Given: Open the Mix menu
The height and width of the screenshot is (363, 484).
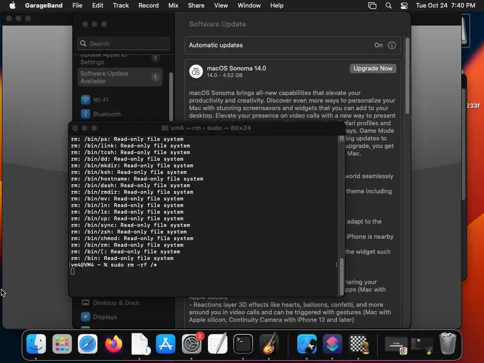Looking at the screenshot, I should coord(173,5).
